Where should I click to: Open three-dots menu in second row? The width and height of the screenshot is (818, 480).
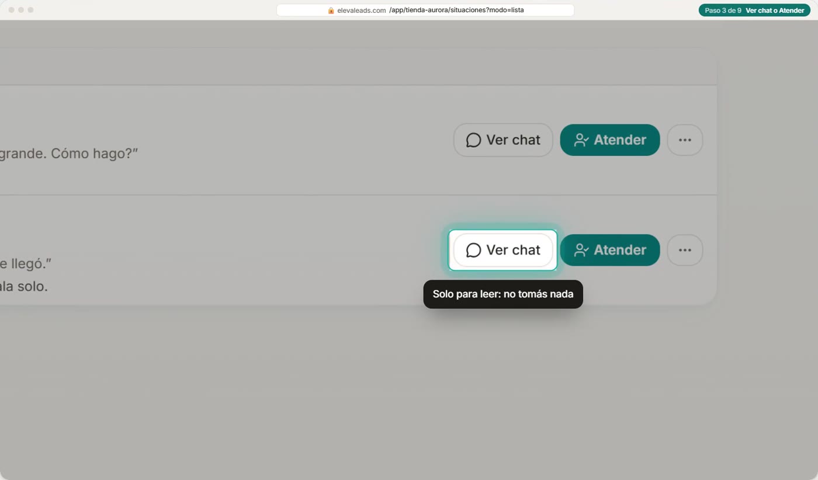click(685, 250)
